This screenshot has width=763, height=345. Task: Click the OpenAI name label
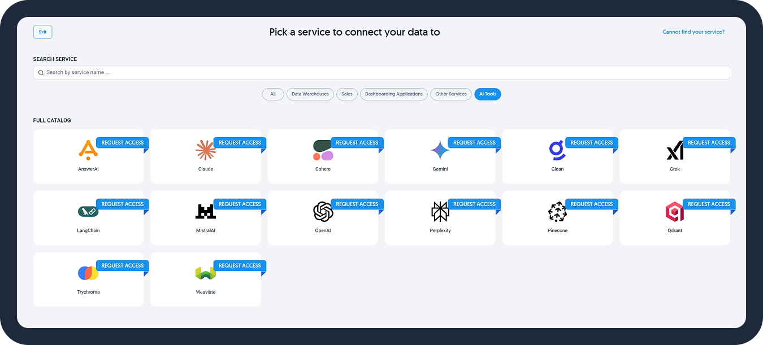(x=323, y=231)
